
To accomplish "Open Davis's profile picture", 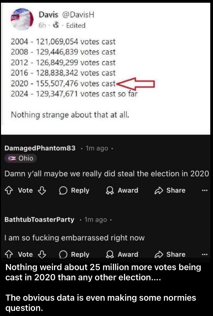I will coord(22,19).
